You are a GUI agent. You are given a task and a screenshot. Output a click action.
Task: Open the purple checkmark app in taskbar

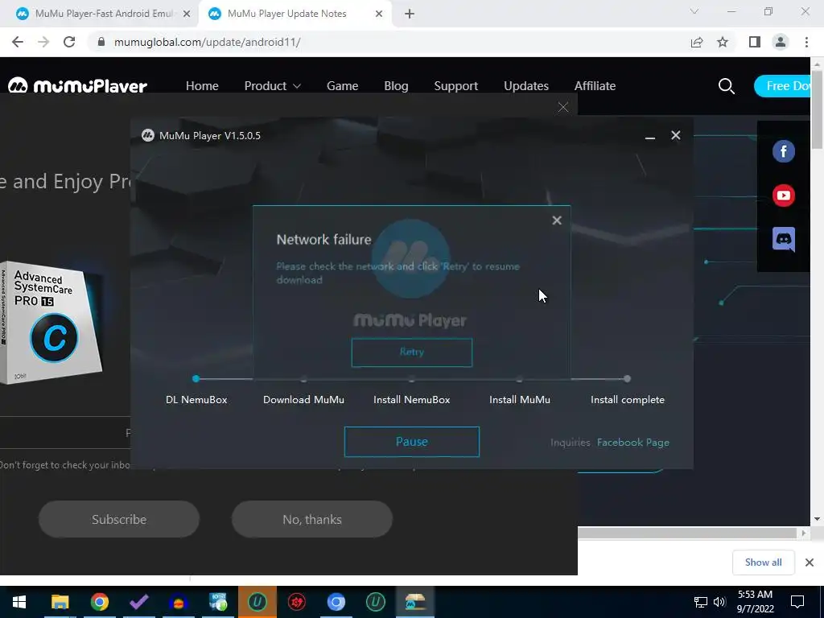coord(138,602)
